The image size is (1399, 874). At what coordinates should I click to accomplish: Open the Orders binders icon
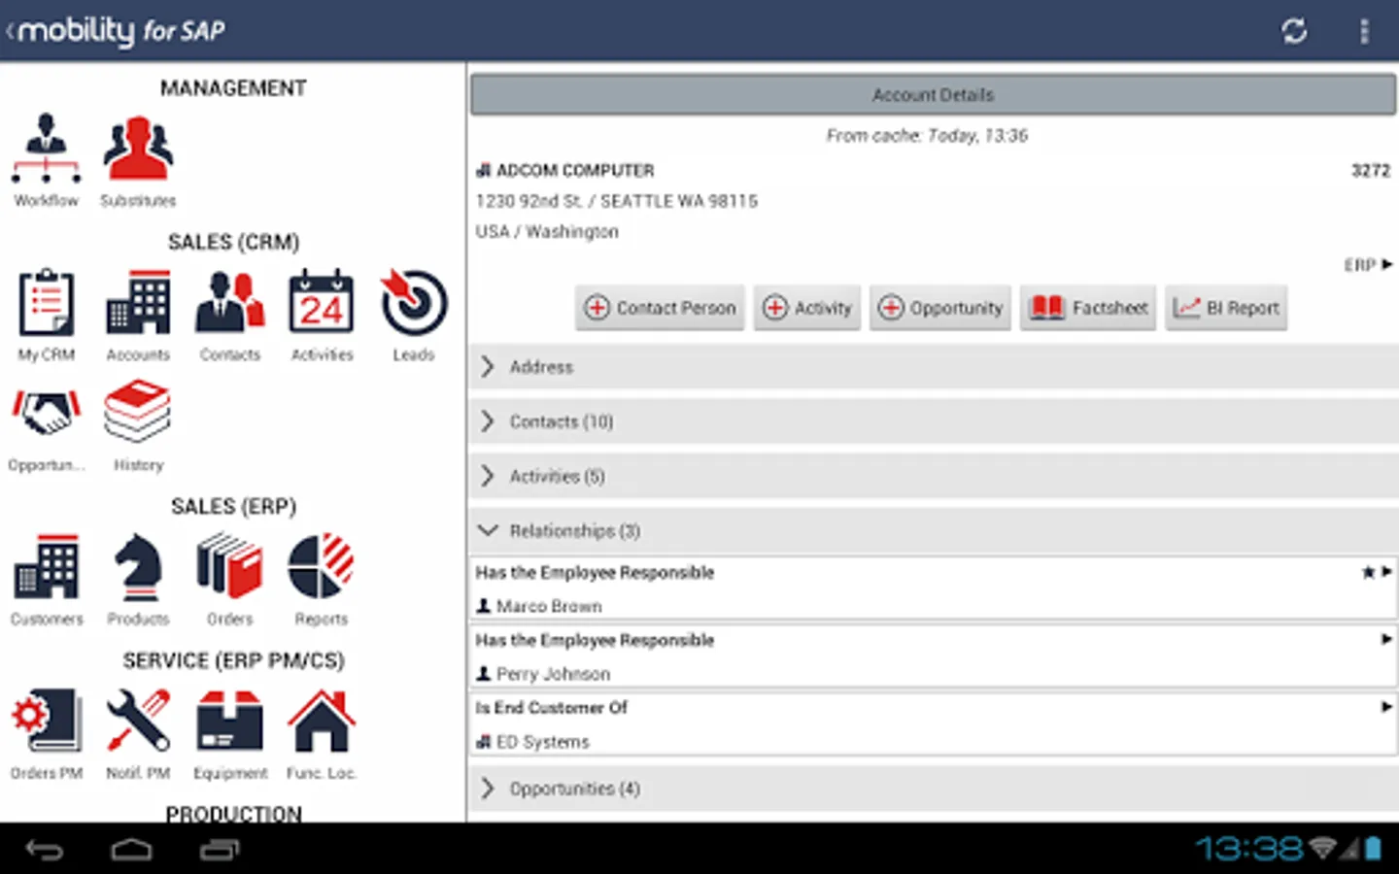pyautogui.click(x=230, y=567)
